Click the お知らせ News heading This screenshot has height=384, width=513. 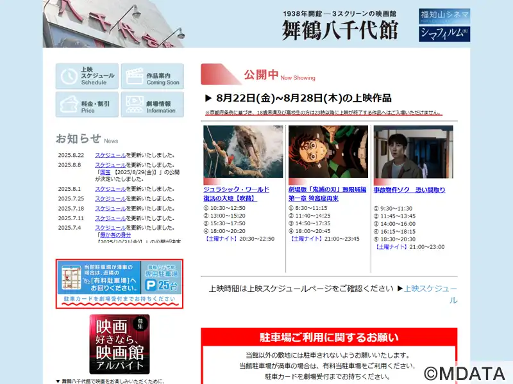(87, 139)
